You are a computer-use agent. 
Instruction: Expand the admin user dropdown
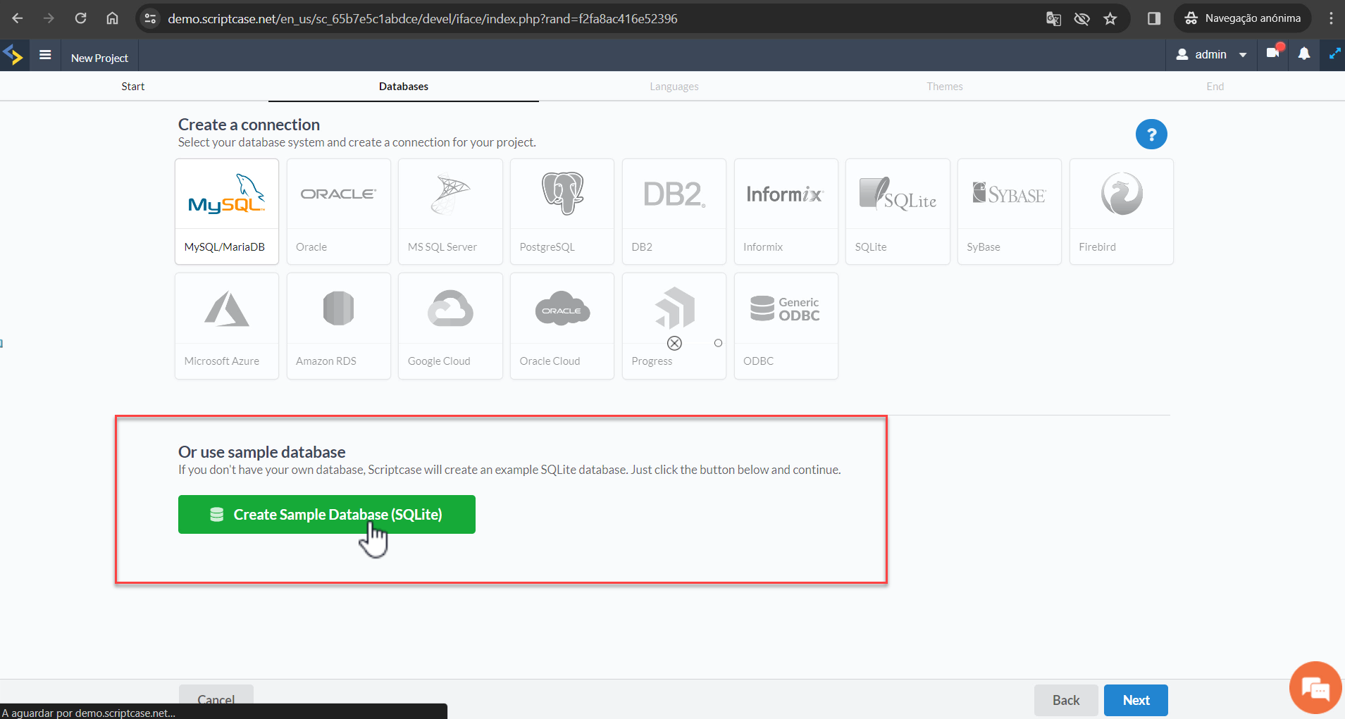[1212, 54]
